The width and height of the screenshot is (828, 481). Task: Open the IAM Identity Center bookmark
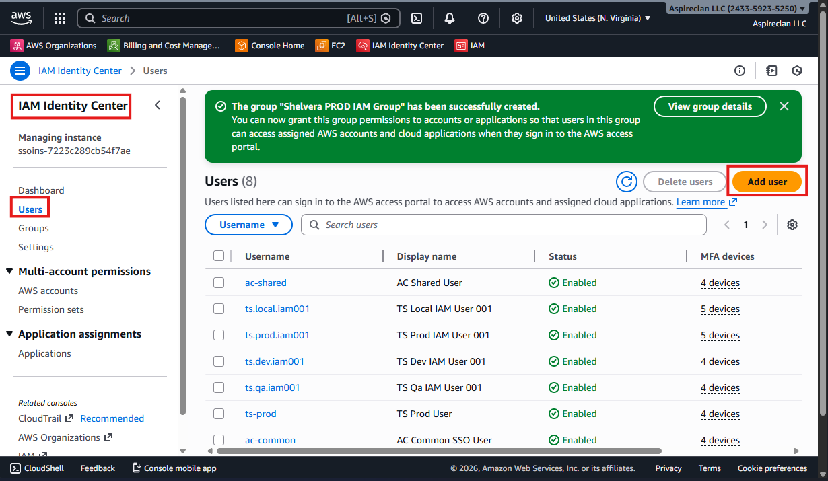[x=400, y=46]
